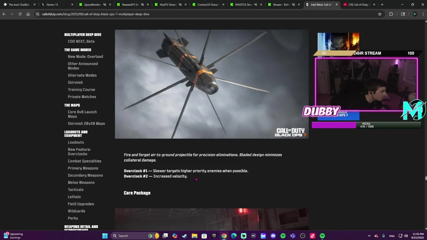Open Core 6v6 Launch Maps link
This screenshot has height=240, width=427.
[82, 114]
